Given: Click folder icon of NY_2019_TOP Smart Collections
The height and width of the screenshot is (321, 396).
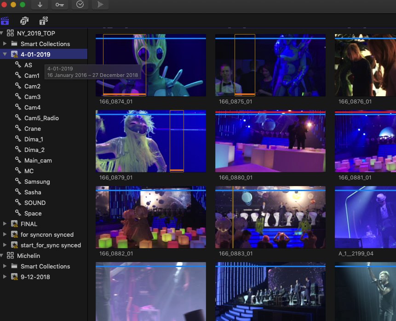Looking at the screenshot, I should 14,44.
